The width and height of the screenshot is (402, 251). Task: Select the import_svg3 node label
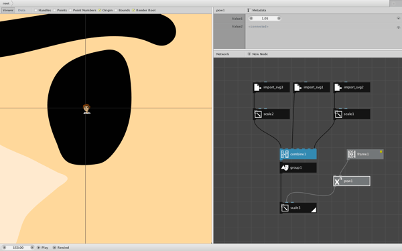click(273, 87)
